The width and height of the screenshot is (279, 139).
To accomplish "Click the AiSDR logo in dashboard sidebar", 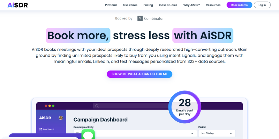I will tap(45, 118).
